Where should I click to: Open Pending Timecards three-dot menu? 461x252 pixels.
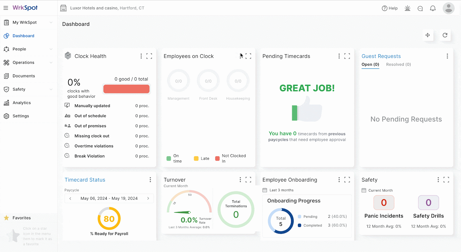pos(339,56)
